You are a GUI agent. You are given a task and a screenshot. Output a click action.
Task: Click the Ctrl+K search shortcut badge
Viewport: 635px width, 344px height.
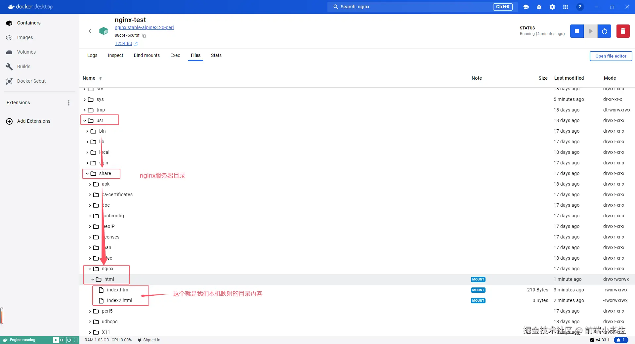click(x=503, y=7)
